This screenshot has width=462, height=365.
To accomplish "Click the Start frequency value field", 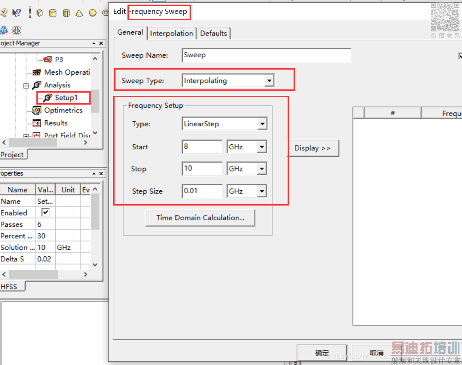I will 202,147.
